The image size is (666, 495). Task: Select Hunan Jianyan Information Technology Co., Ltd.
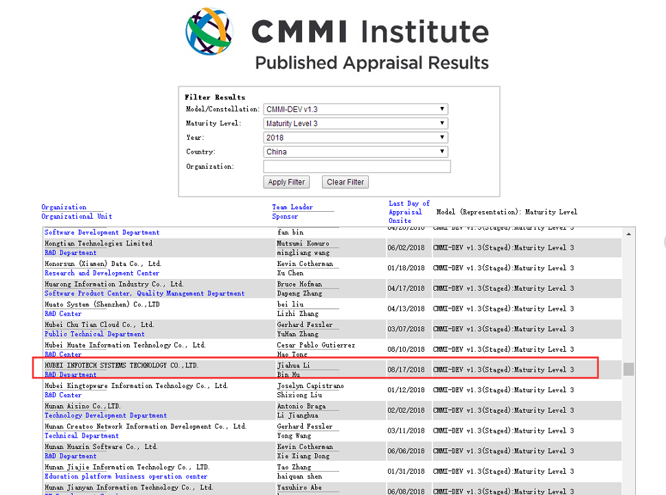click(128, 487)
